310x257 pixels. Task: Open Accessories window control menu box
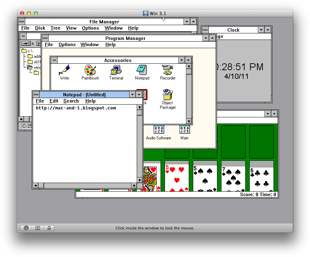point(54,60)
